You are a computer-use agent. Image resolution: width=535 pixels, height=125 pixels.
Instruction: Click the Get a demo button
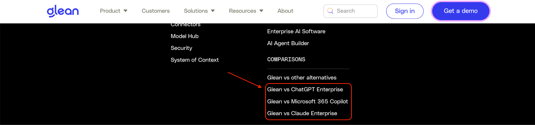pos(461,11)
